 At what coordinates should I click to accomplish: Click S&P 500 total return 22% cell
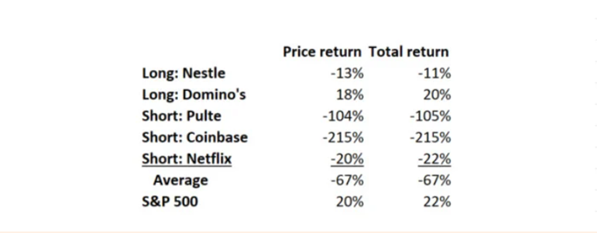tap(437, 201)
